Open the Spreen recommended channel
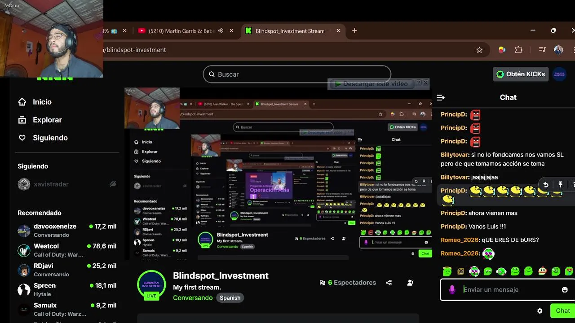575x323 pixels. coord(67,289)
